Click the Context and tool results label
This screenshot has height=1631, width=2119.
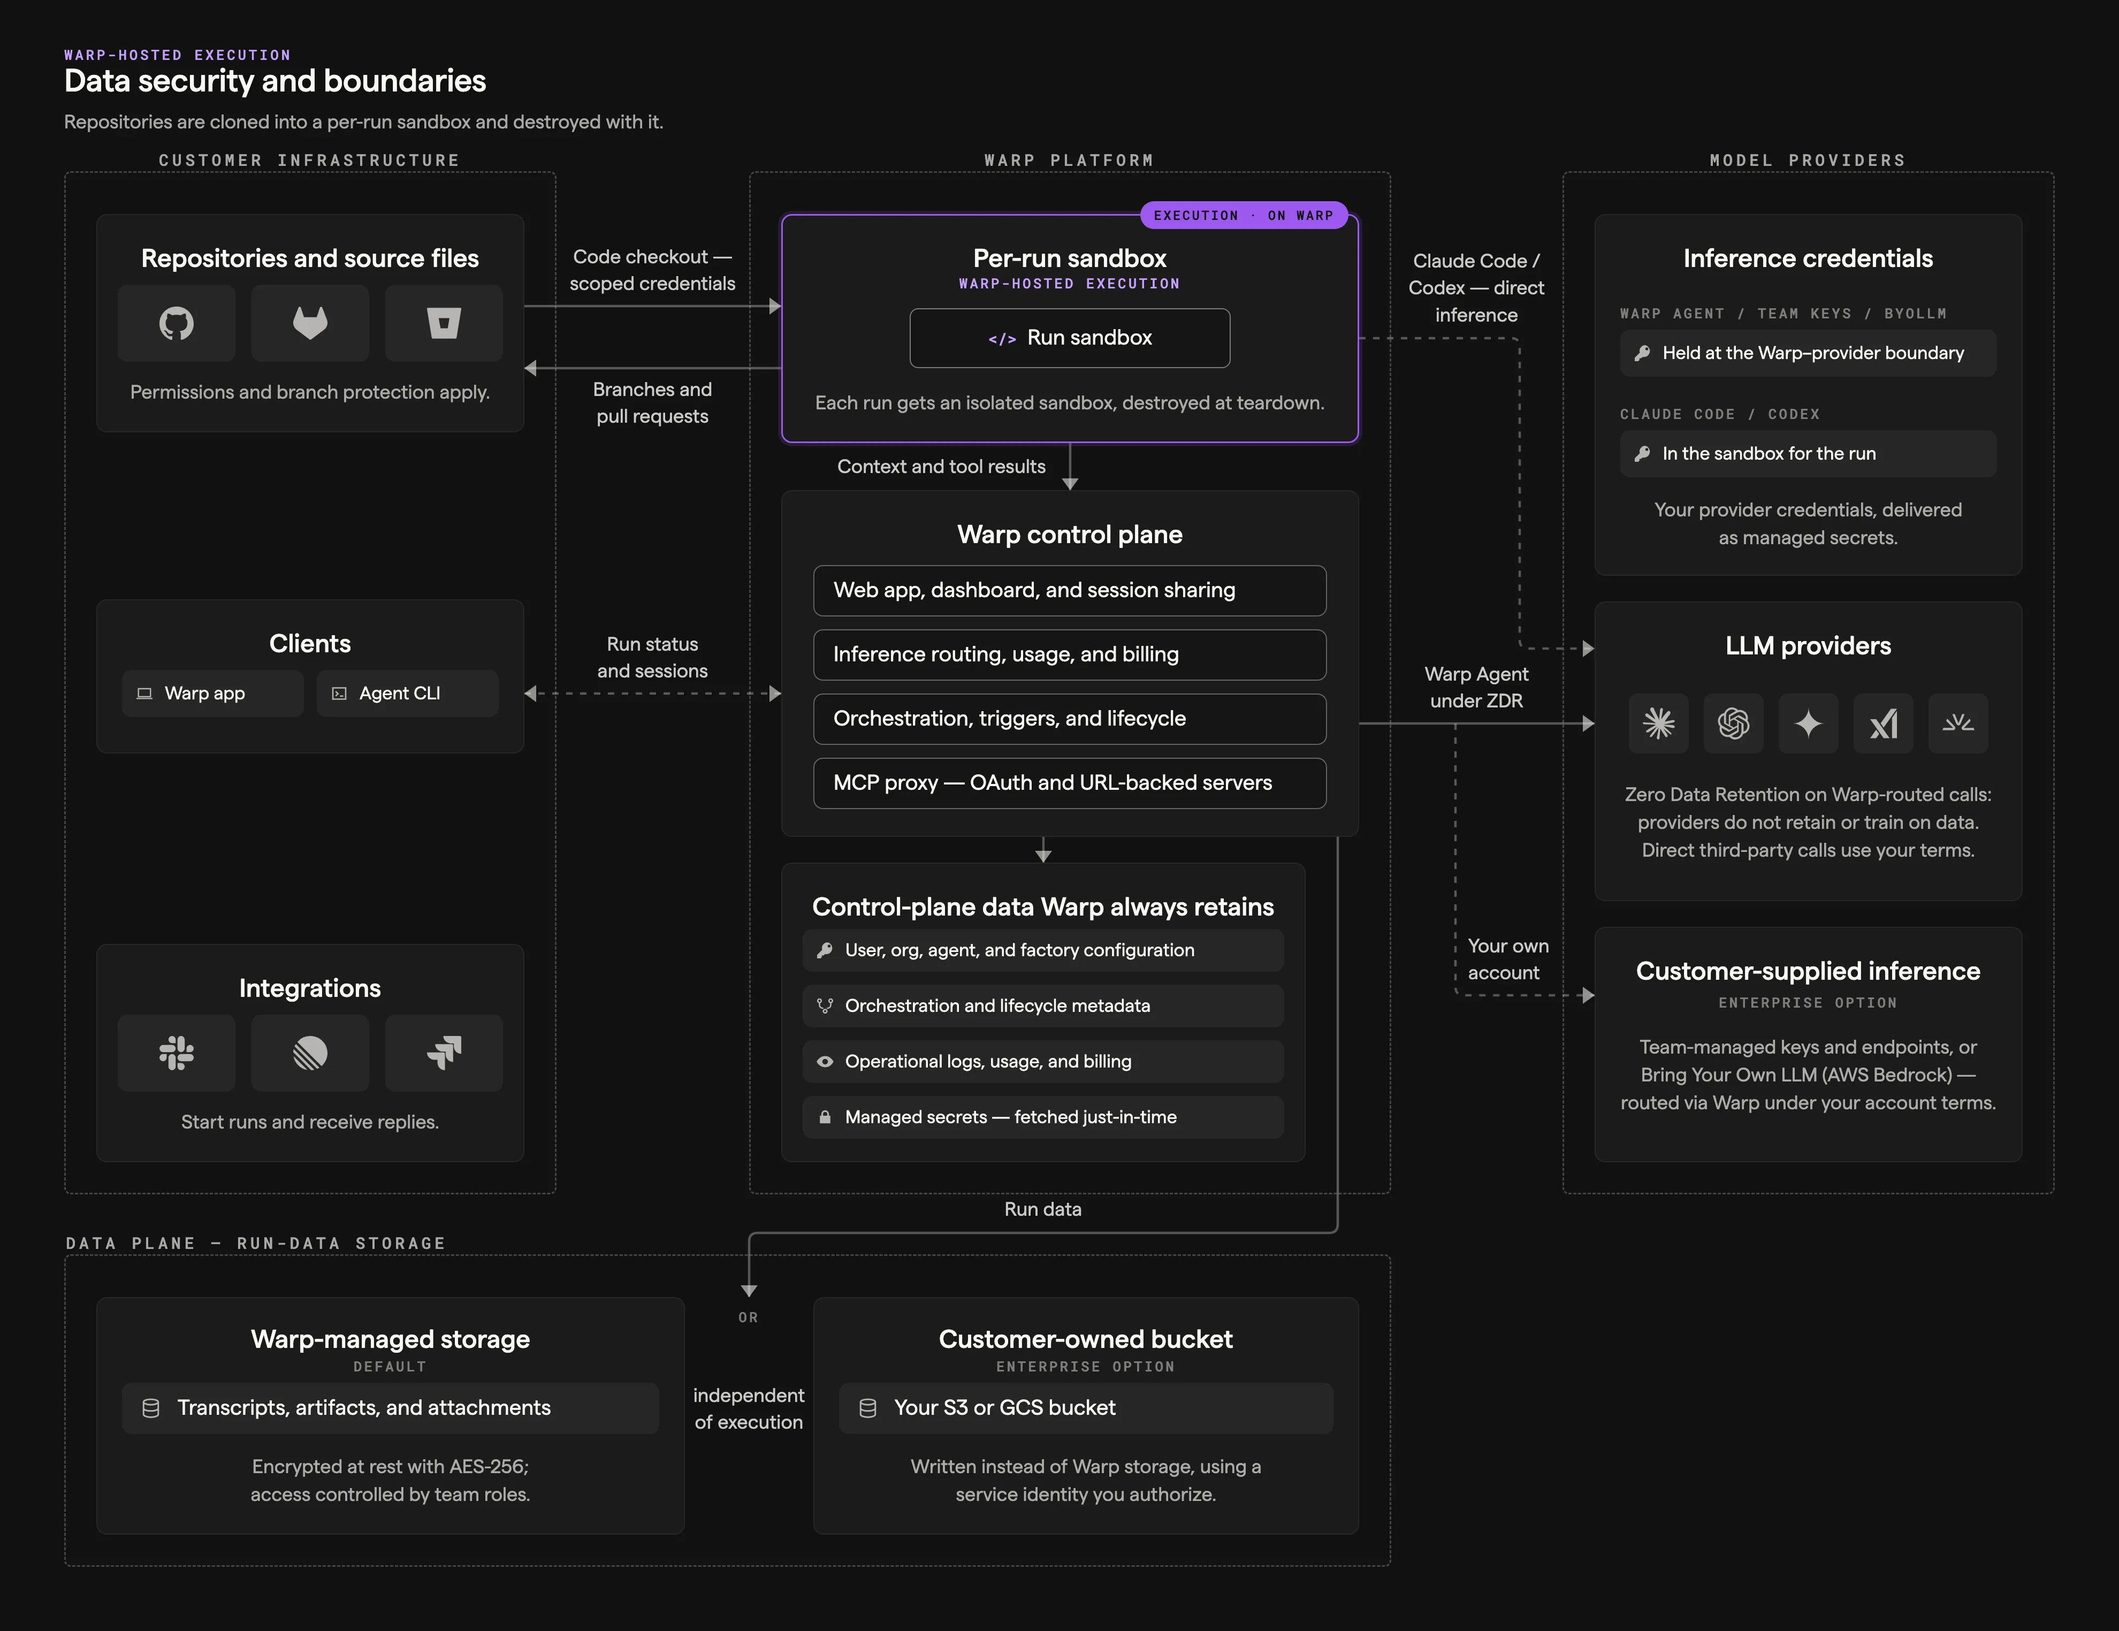click(x=941, y=467)
